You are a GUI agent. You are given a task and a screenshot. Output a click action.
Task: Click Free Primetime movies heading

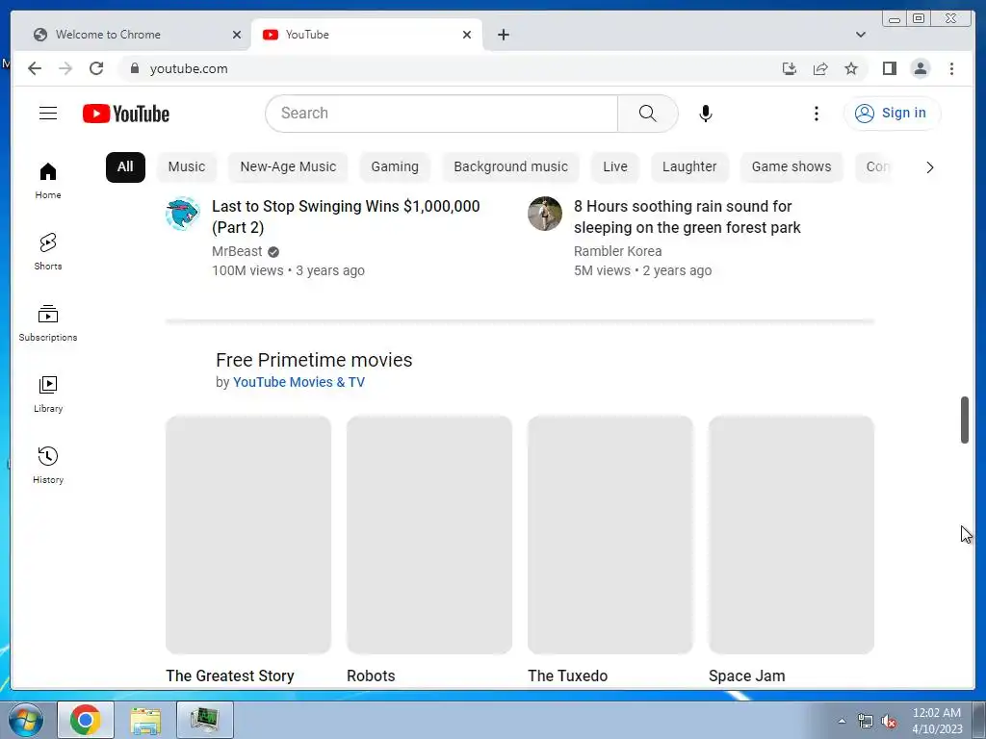(314, 360)
